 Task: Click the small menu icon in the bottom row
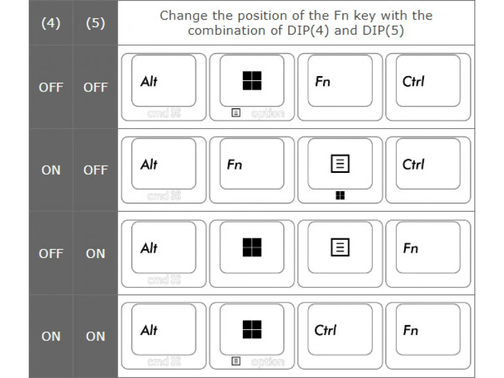[235, 361]
